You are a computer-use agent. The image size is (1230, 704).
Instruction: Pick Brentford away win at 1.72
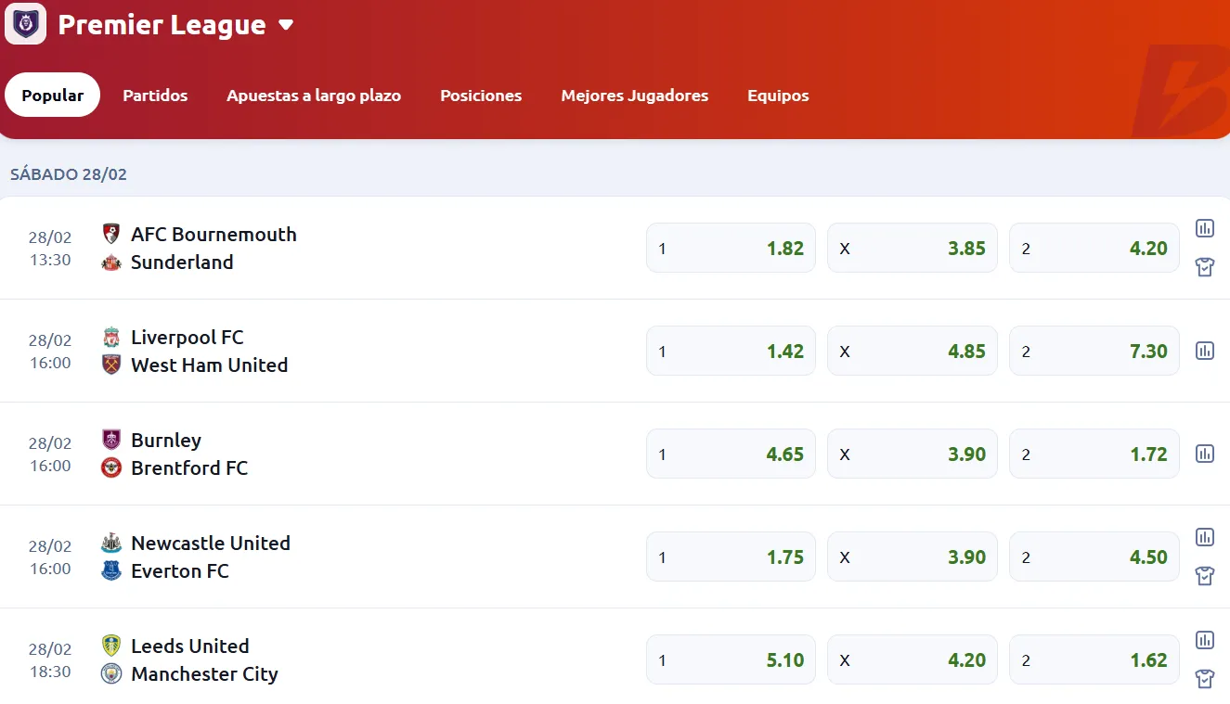[x=1094, y=454]
